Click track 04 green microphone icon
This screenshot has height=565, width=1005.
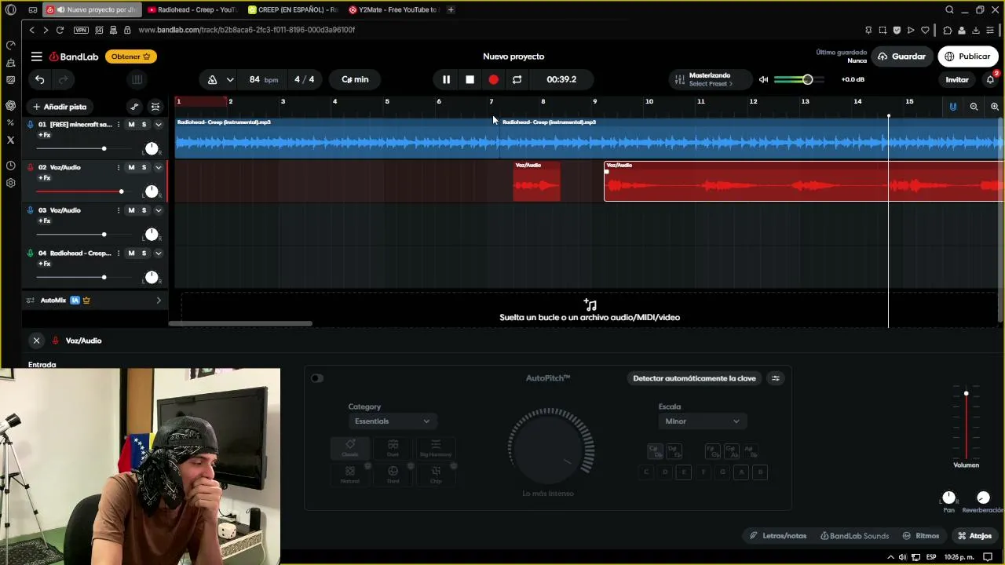point(31,253)
